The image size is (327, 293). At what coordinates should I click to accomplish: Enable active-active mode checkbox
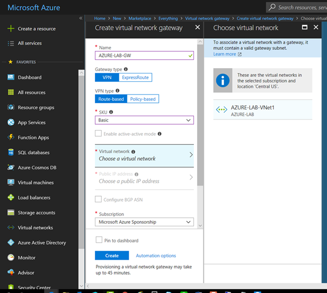coord(98,133)
